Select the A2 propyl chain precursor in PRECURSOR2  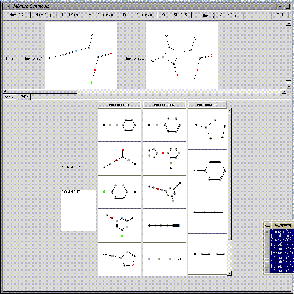(165, 259)
